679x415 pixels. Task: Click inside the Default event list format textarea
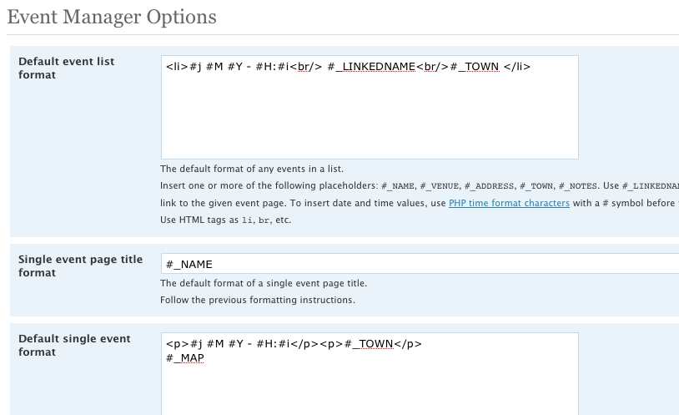tap(370, 107)
